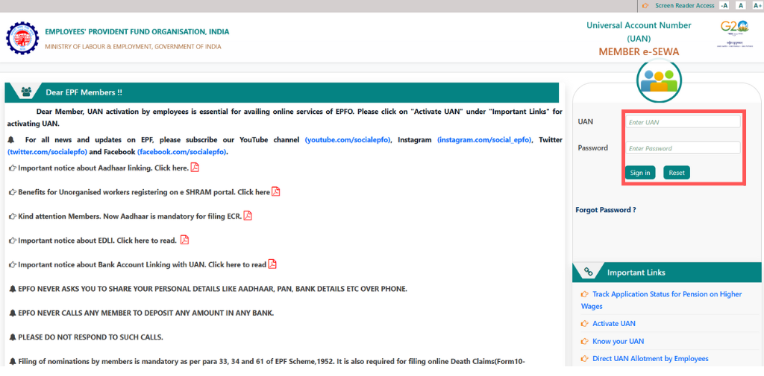
Task: Decrease font size with -A button
Action: click(x=724, y=5)
